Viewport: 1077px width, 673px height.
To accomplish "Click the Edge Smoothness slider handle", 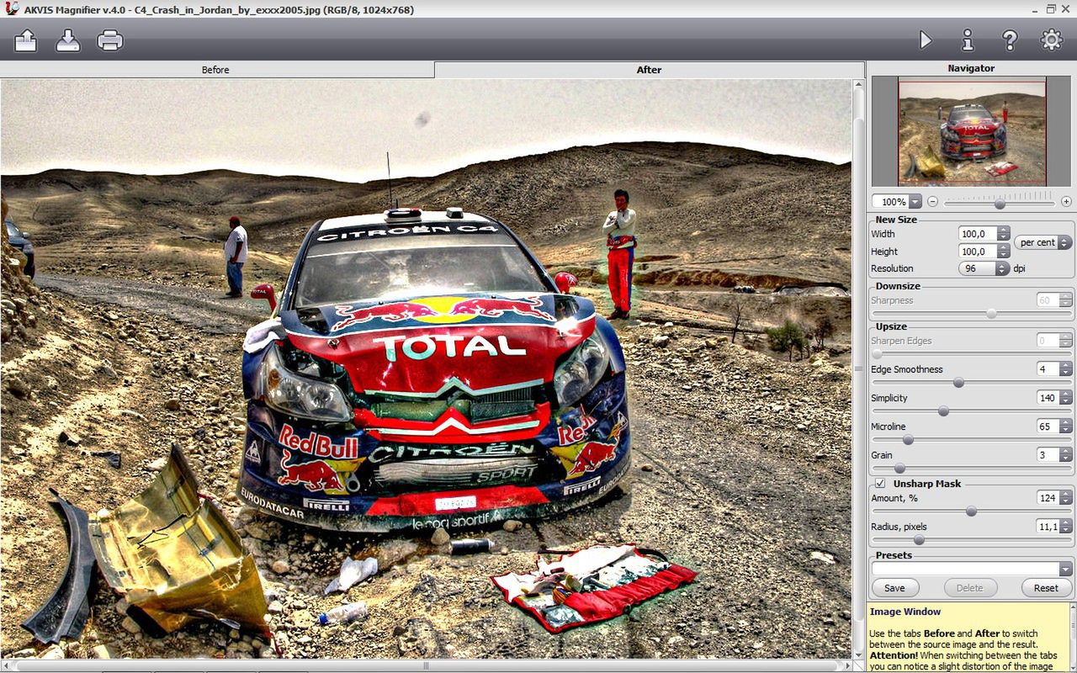I will click(x=958, y=383).
